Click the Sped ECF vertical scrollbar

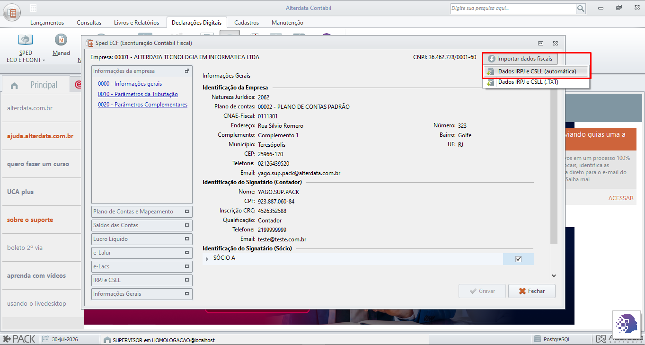click(x=554, y=167)
